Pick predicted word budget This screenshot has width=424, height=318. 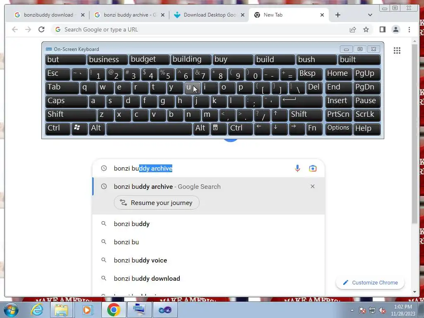(x=149, y=60)
